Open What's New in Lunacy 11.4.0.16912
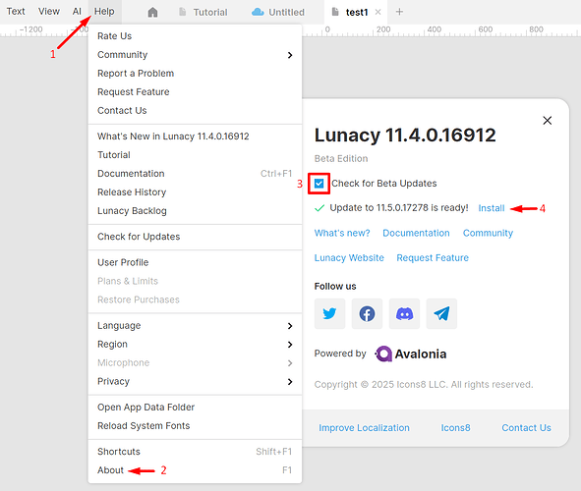Viewport: 581px width, 491px height. pyautogui.click(x=195, y=136)
